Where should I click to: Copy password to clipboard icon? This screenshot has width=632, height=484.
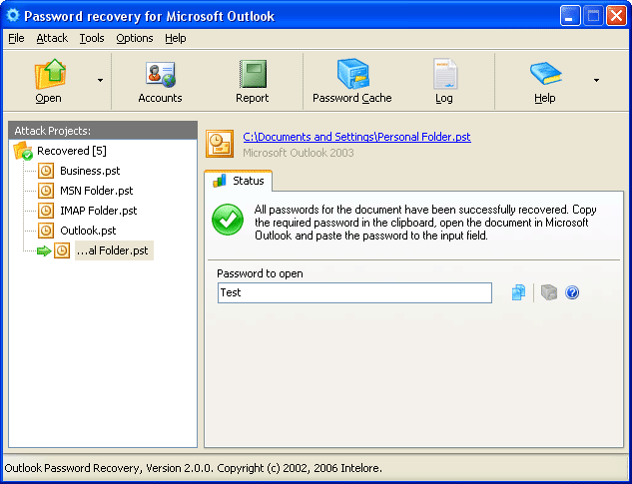[519, 292]
